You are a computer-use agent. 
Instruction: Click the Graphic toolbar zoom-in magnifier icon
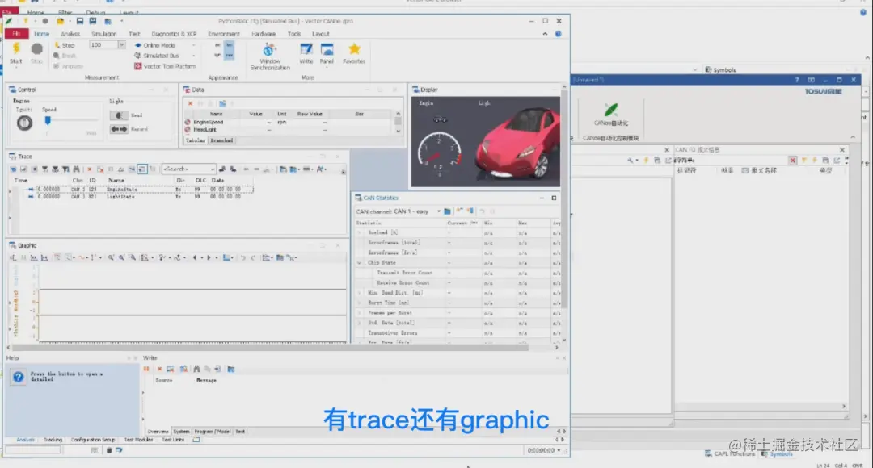(111, 258)
